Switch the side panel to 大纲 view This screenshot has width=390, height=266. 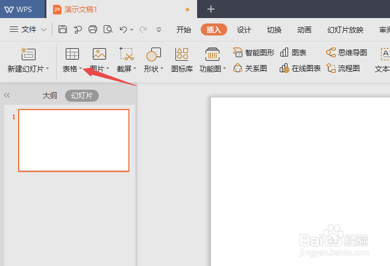pos(50,96)
